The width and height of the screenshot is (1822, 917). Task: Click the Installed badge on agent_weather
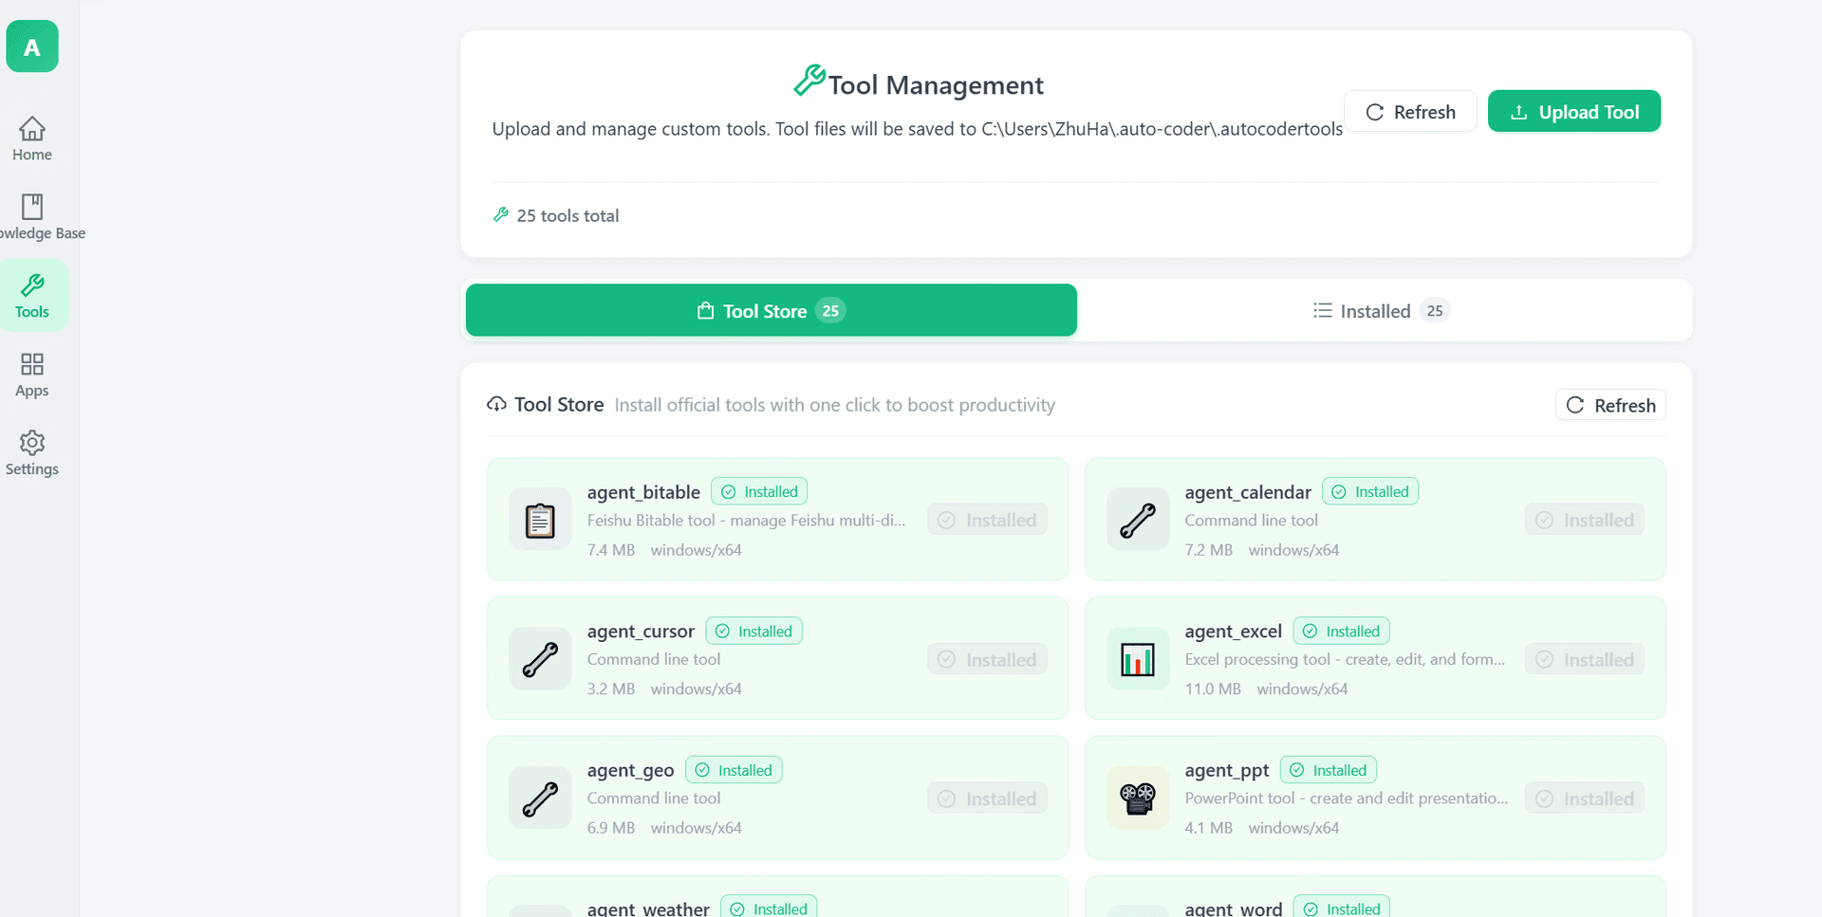[769, 907]
